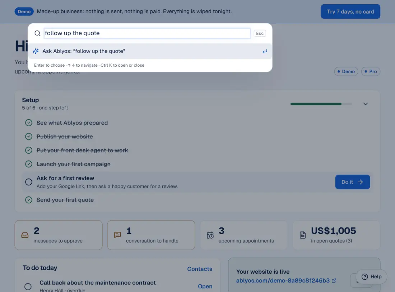Click the Setup progress bar
This screenshot has height=292, width=395.
click(x=321, y=104)
